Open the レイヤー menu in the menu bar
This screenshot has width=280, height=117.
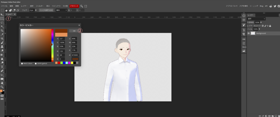click(24, 6)
